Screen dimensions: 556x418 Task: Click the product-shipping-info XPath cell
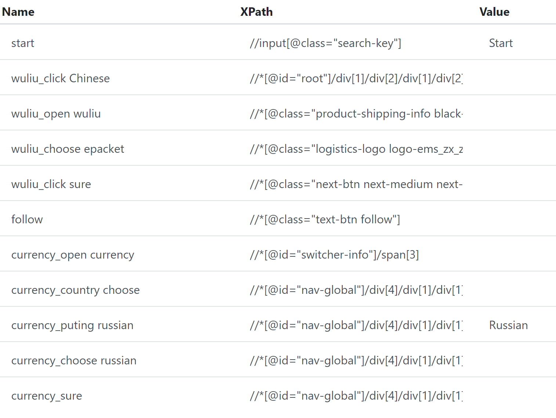(x=356, y=114)
